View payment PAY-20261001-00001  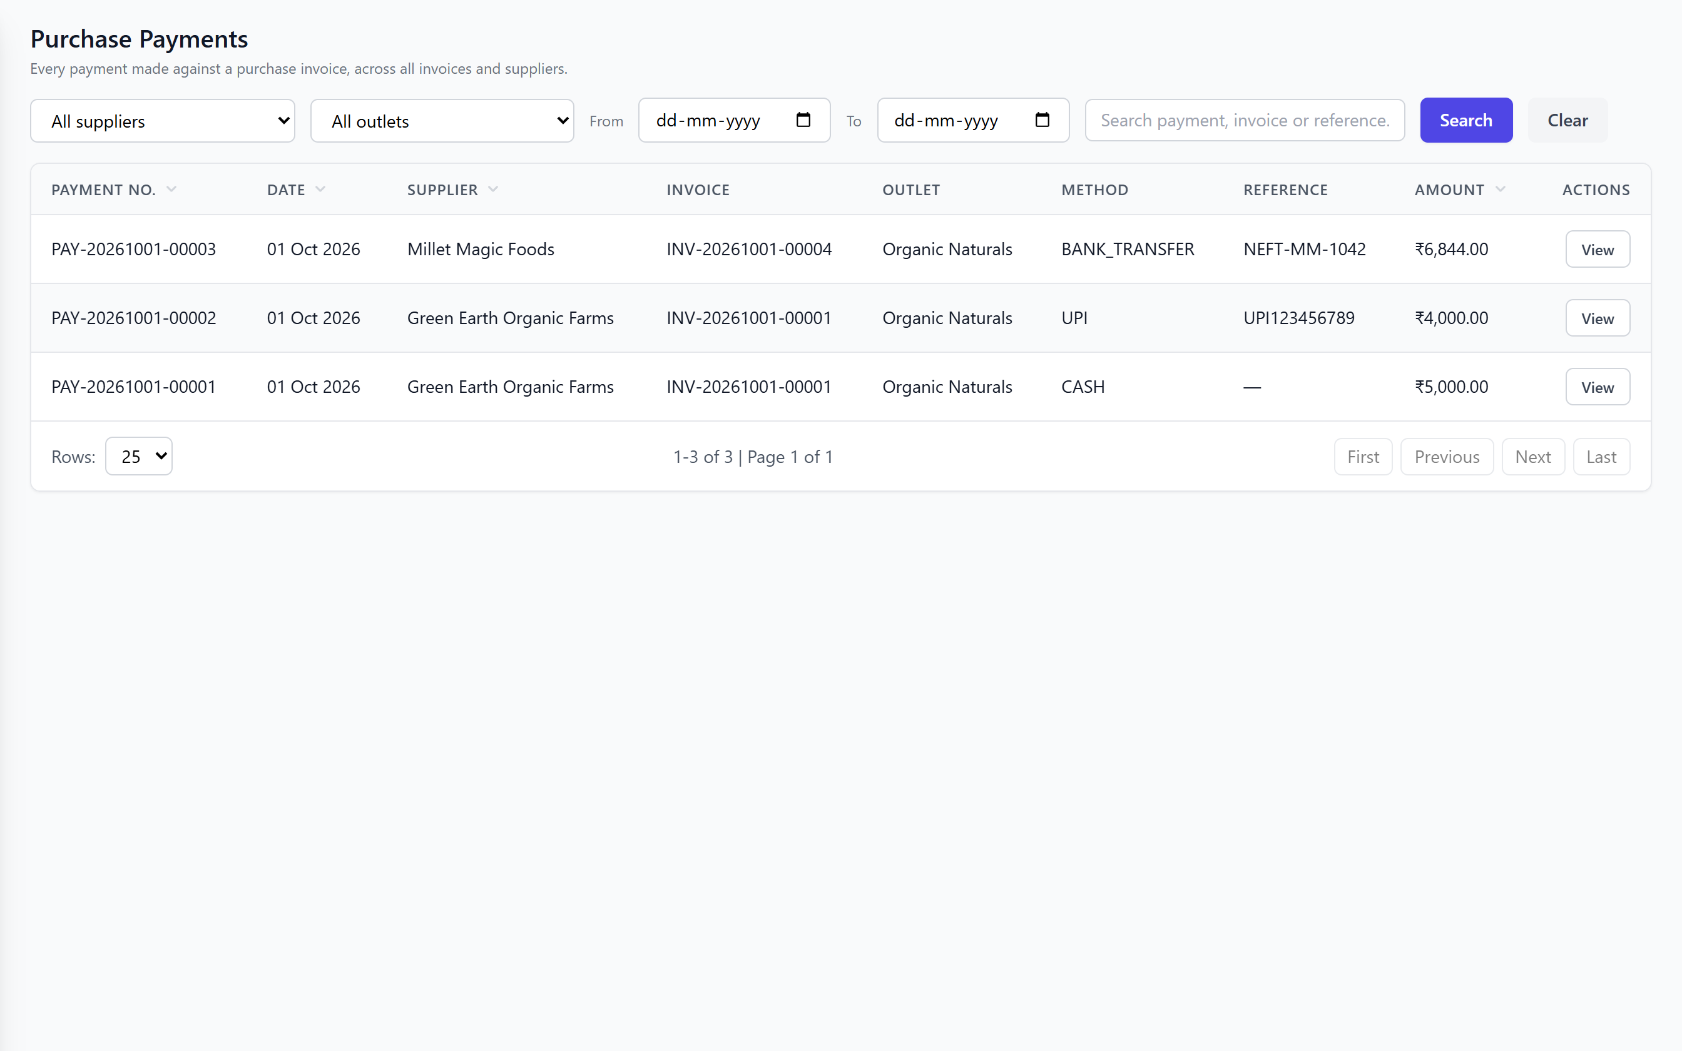pos(1597,387)
